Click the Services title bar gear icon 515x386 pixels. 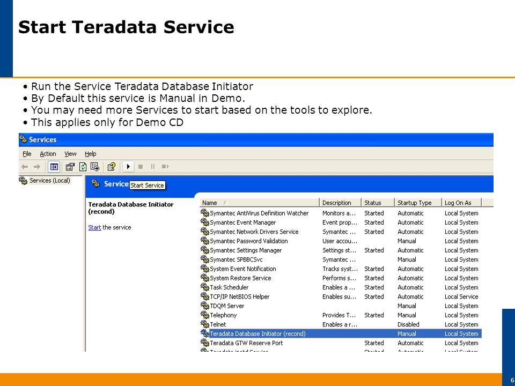click(x=23, y=140)
